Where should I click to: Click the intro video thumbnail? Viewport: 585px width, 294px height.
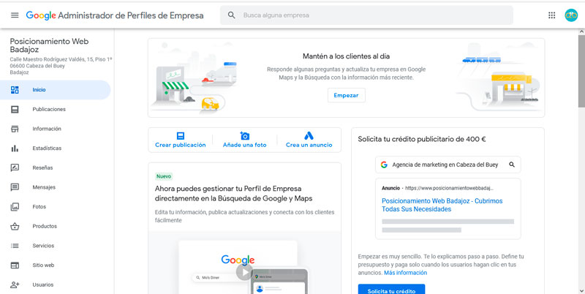pos(244,263)
